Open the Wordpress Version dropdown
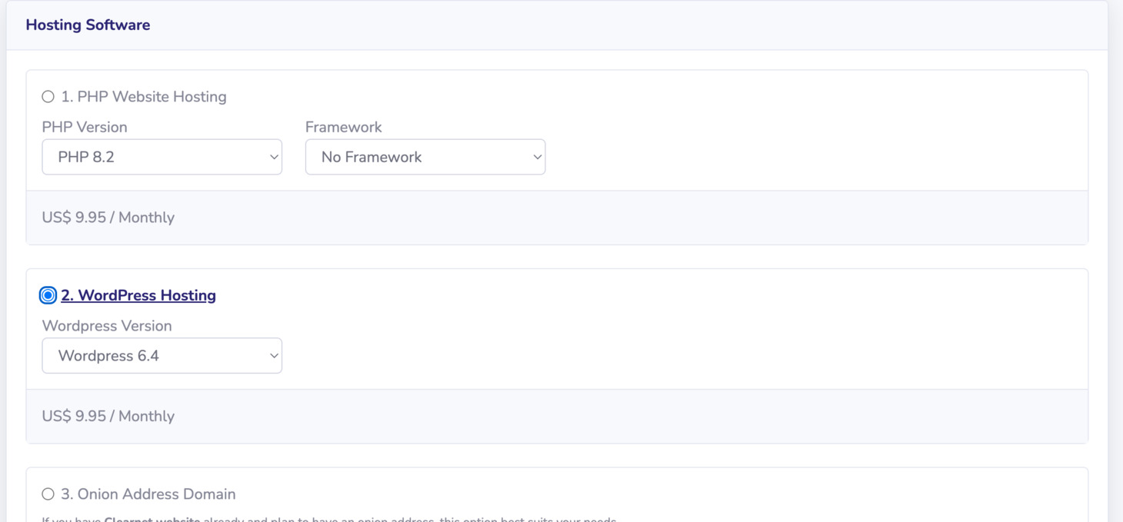 pyautogui.click(x=162, y=356)
